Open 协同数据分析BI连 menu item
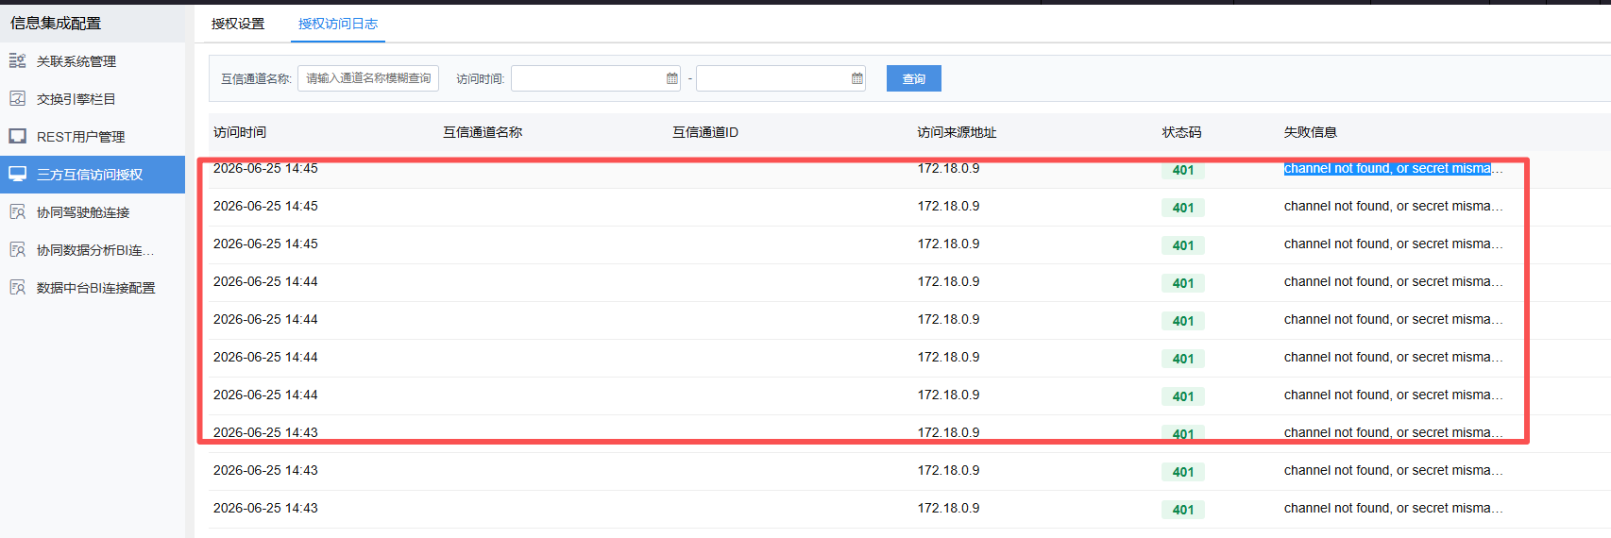Screen dimensions: 1611x538 [x=93, y=250]
